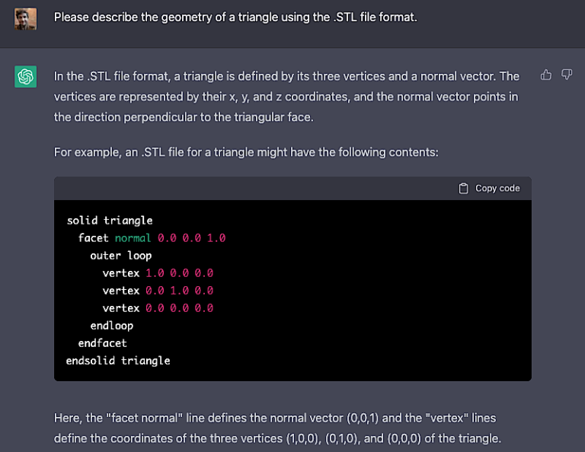Click the ChatGPT logo avatar
The width and height of the screenshot is (585, 452).
[x=26, y=76]
